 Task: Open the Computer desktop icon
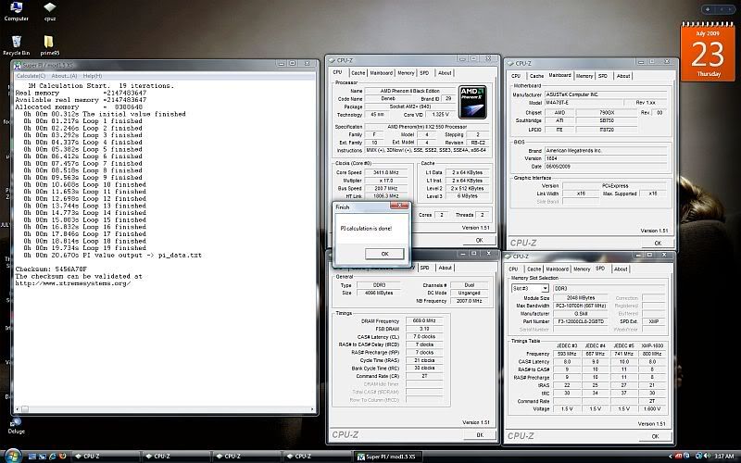coord(16,8)
